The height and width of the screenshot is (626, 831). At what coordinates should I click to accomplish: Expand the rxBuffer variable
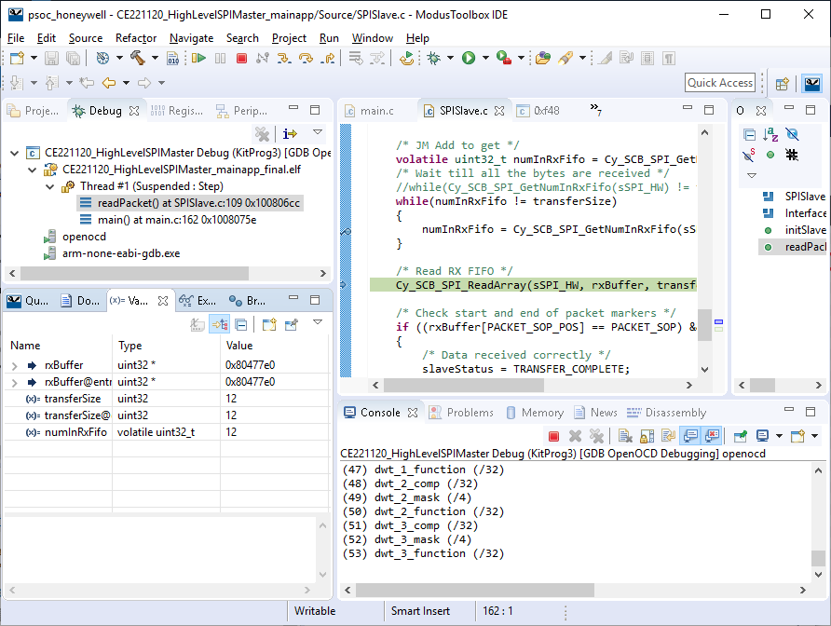(14, 365)
